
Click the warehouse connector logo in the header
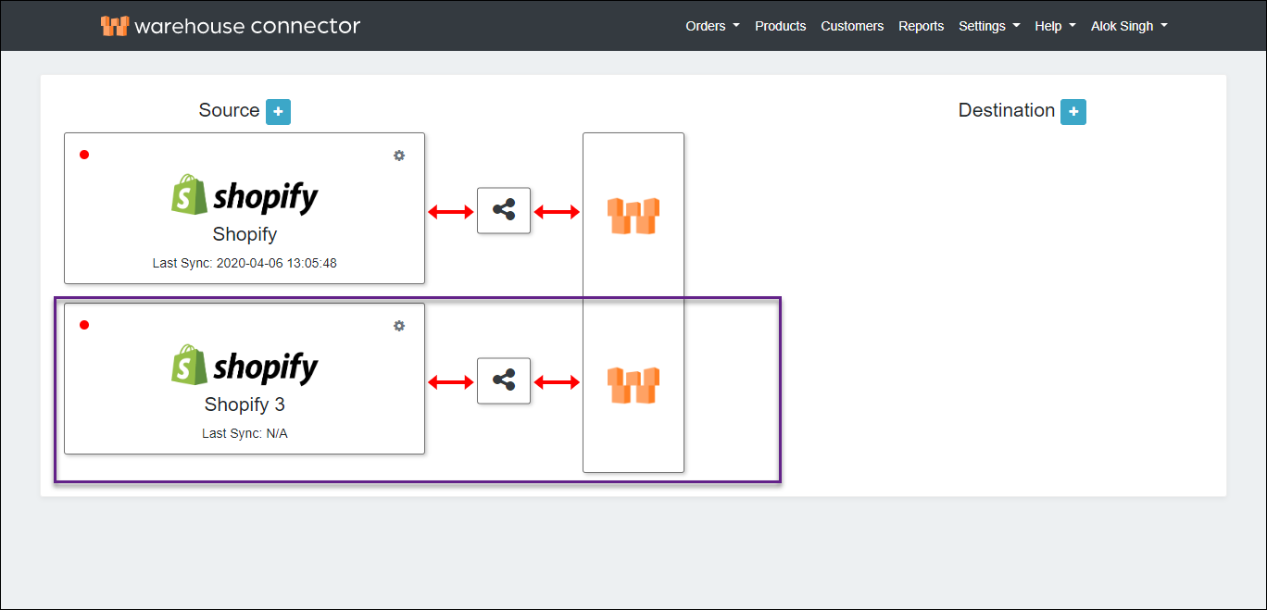(230, 25)
